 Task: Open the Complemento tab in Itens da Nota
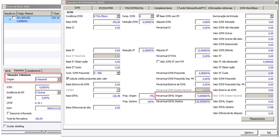33,71
